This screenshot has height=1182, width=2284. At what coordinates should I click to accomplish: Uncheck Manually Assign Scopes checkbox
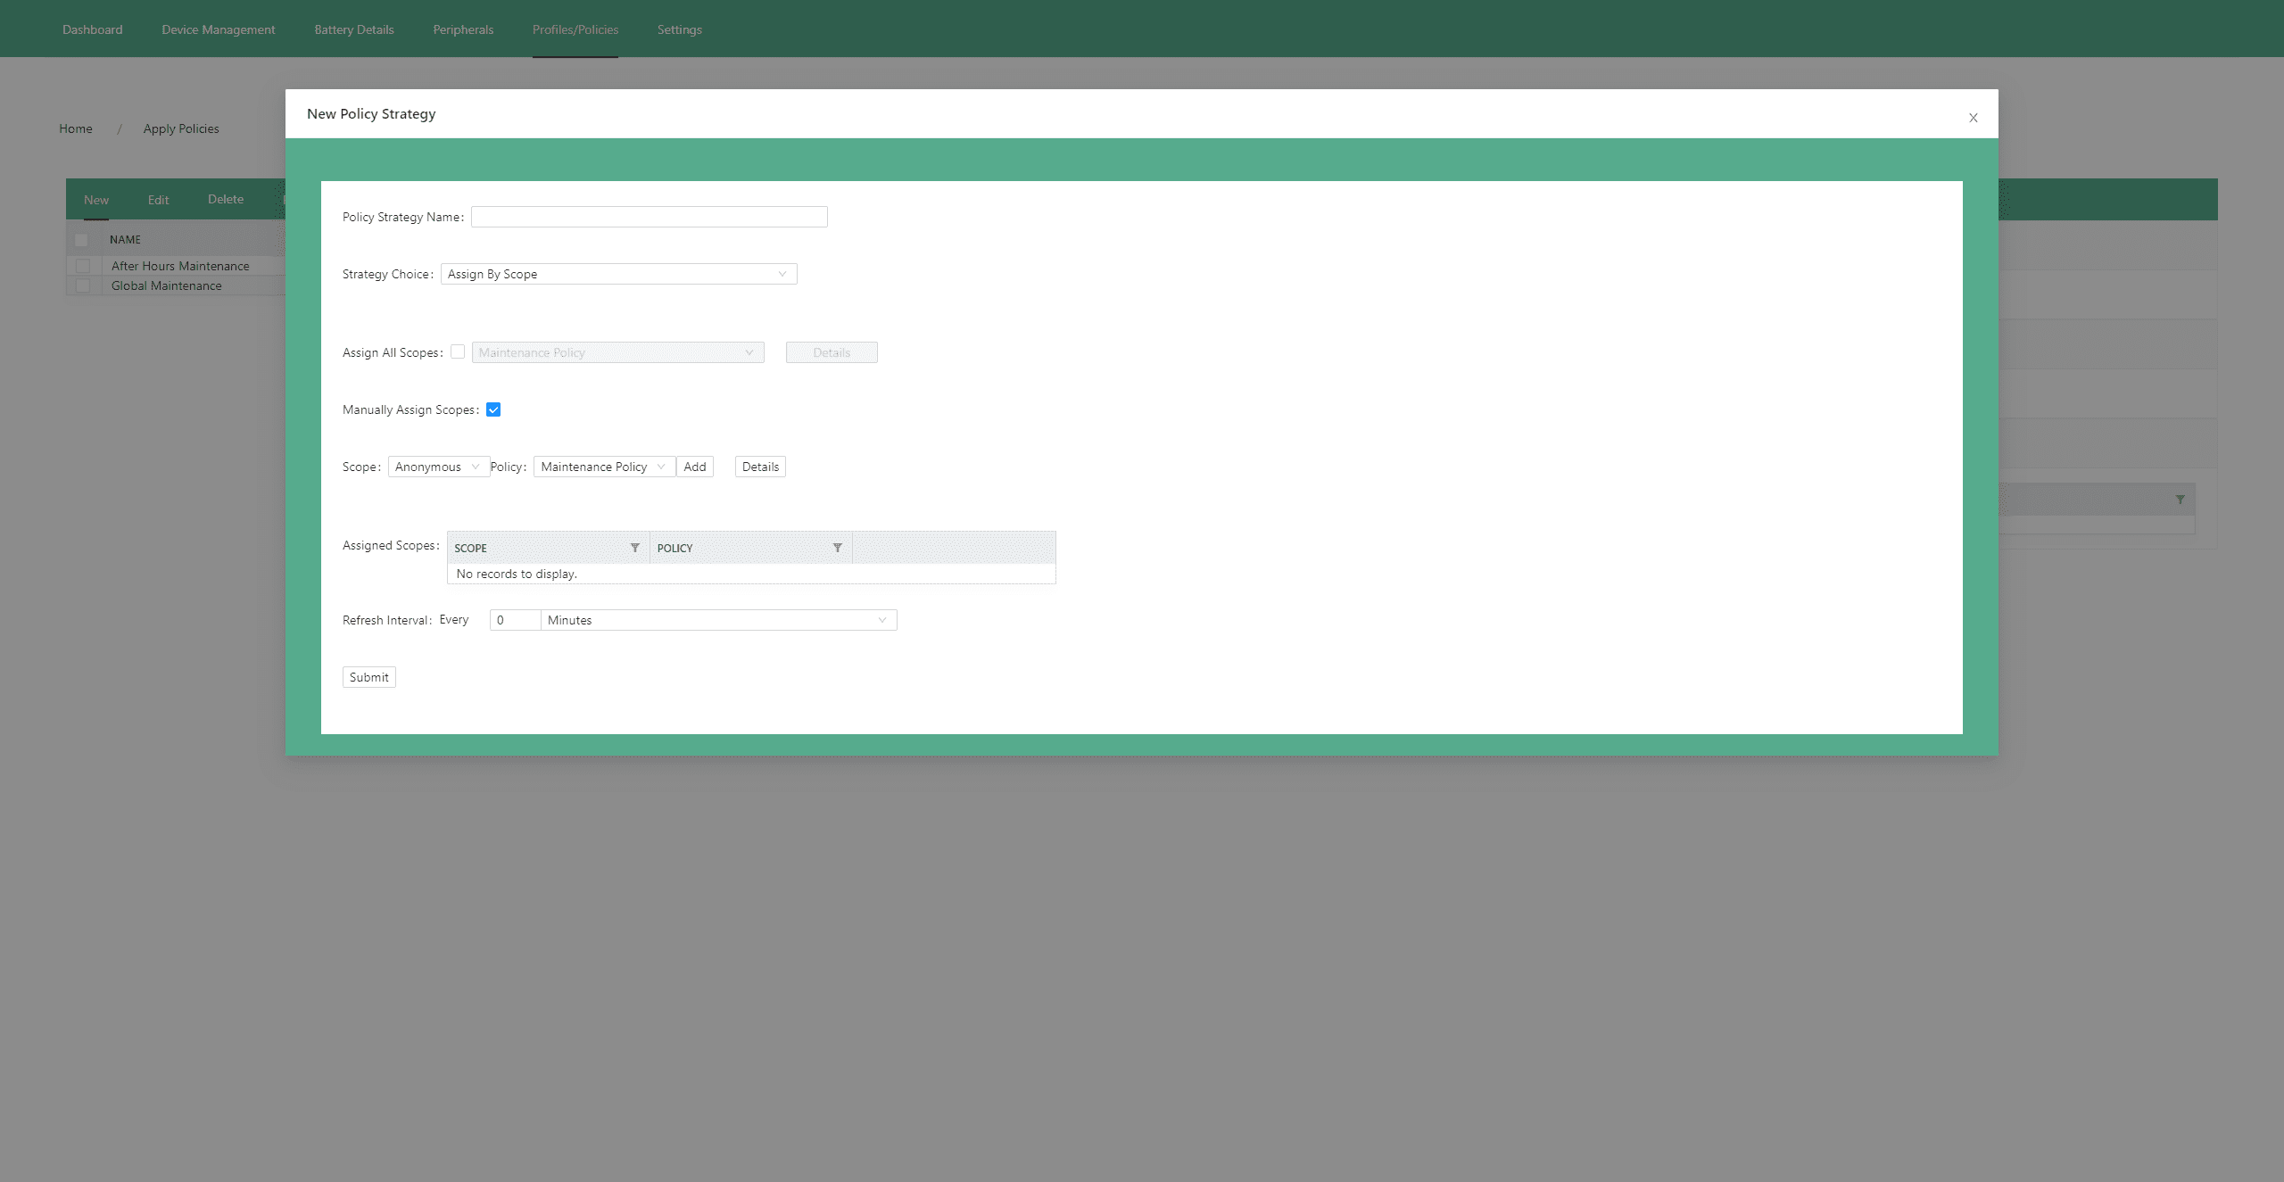(493, 409)
